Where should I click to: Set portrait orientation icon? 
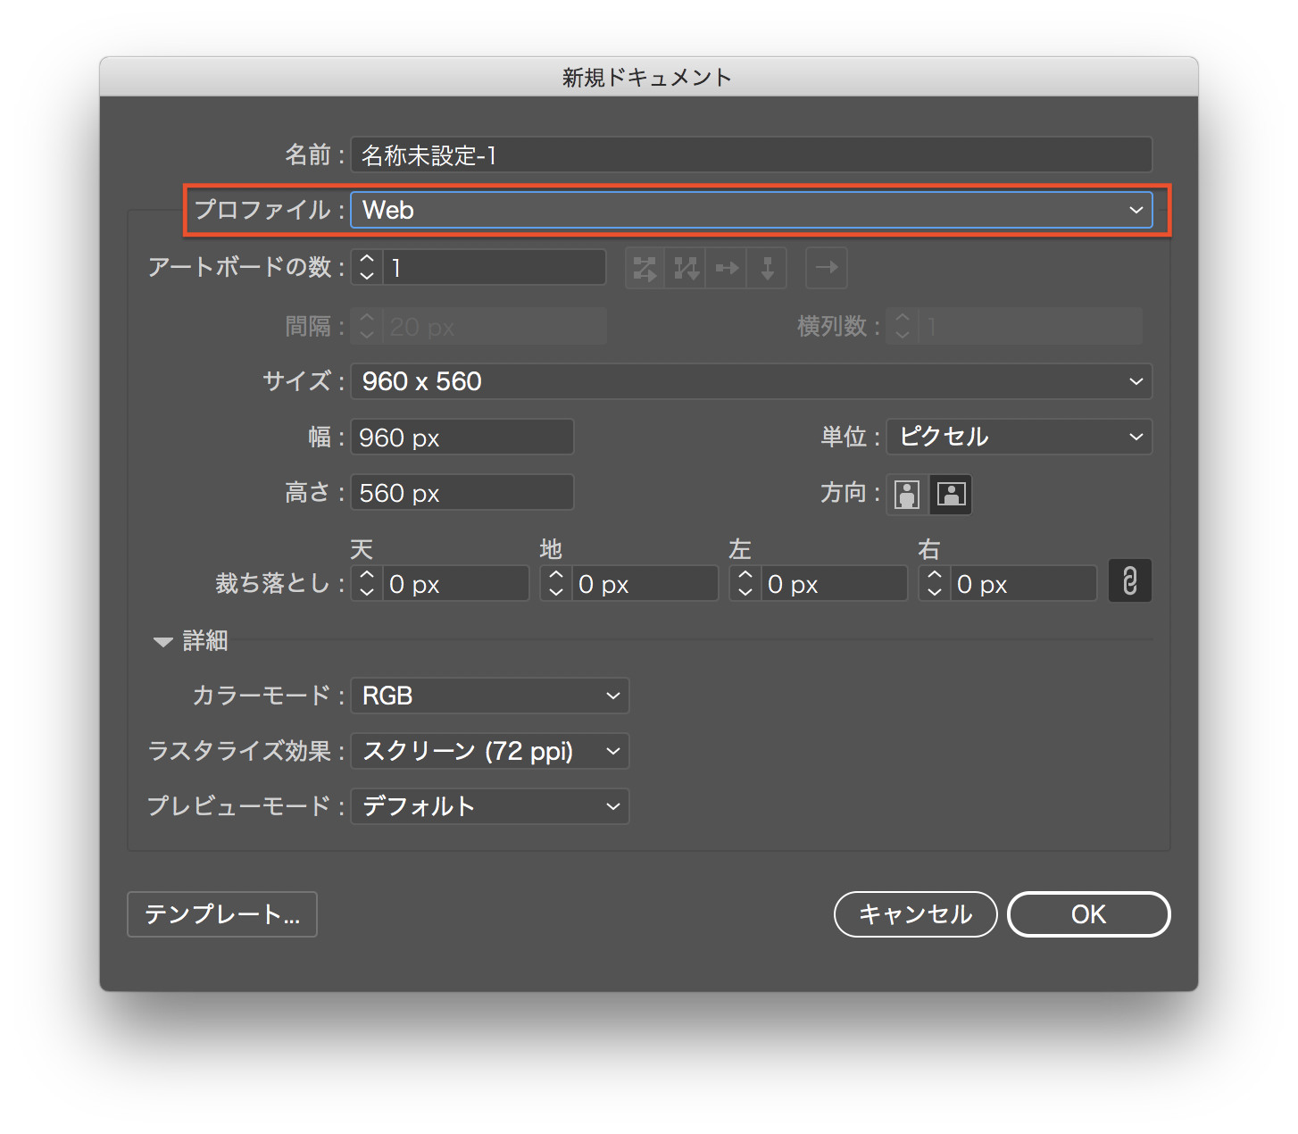coord(907,494)
